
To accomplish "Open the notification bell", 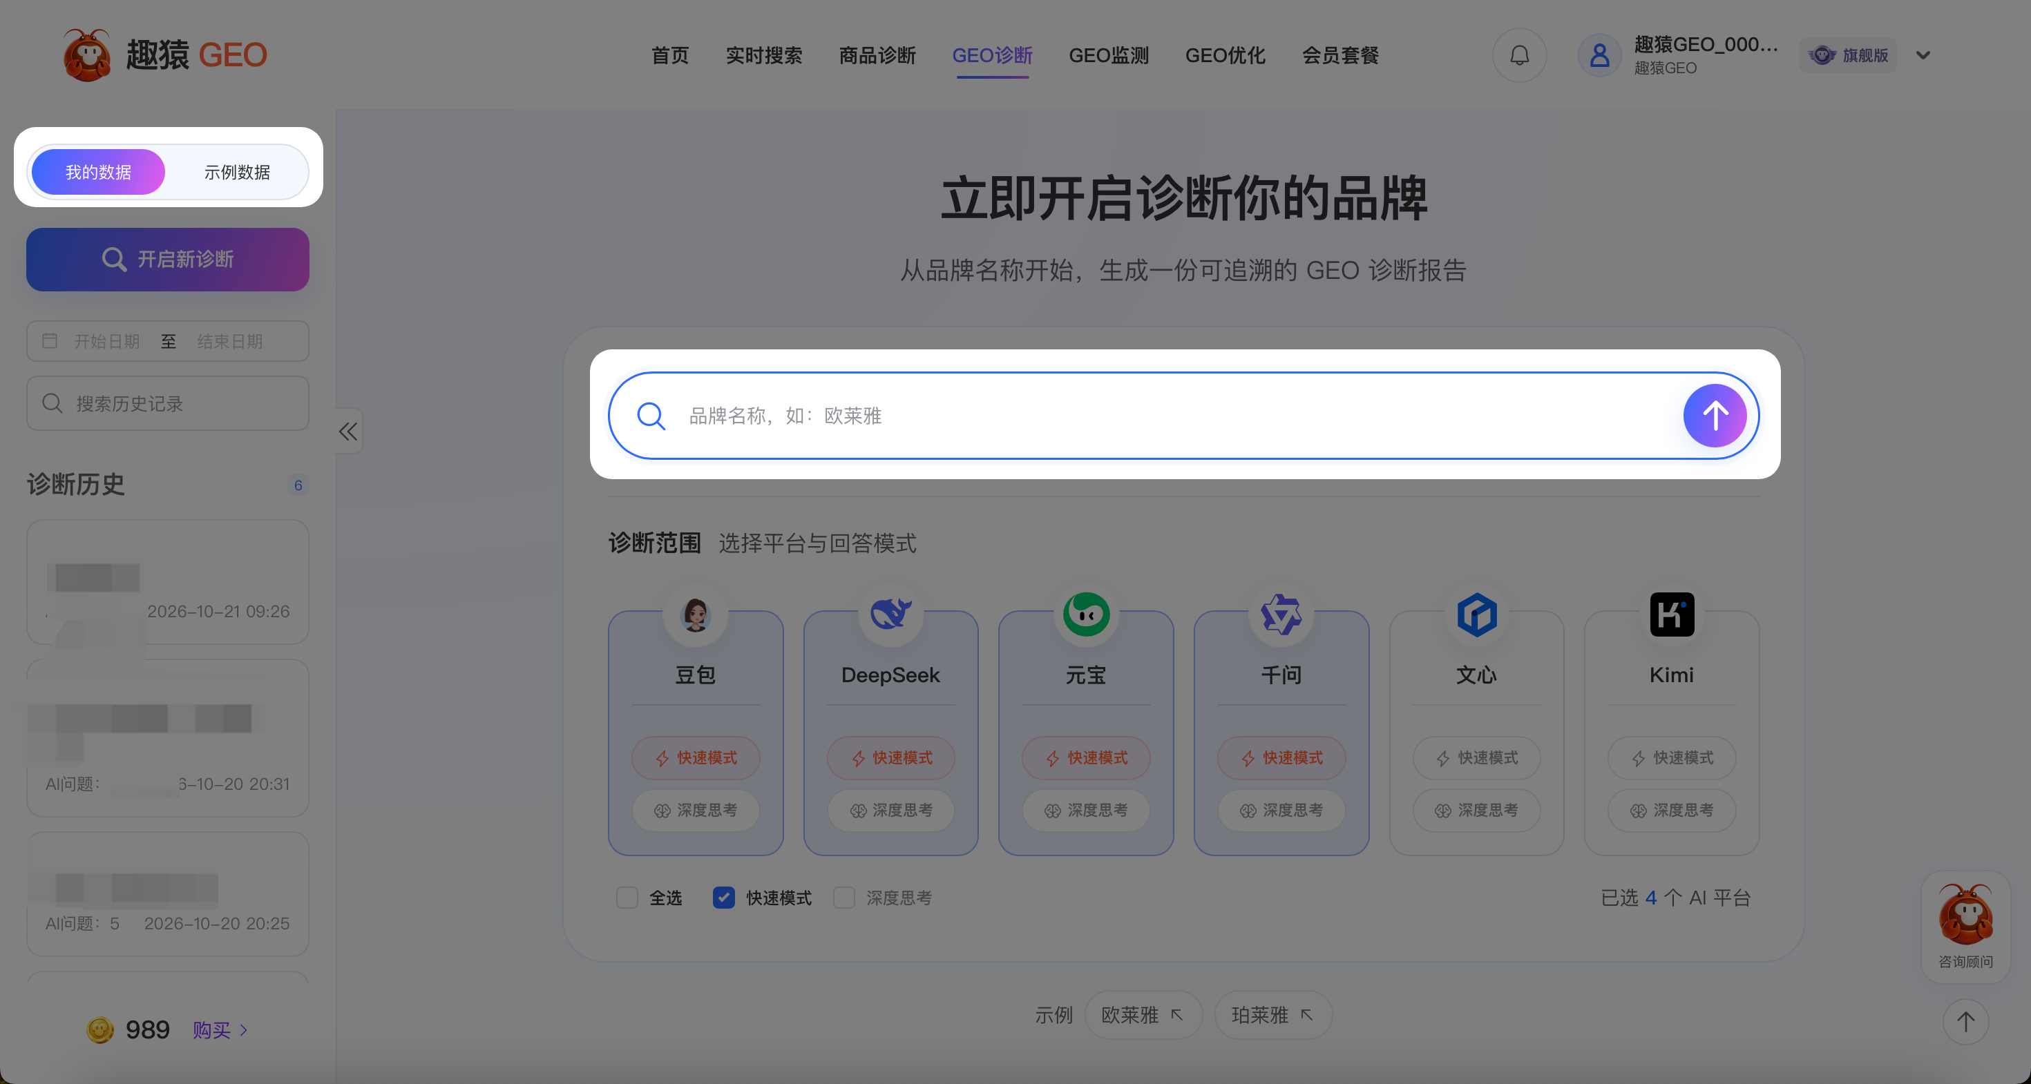I will pos(1519,55).
